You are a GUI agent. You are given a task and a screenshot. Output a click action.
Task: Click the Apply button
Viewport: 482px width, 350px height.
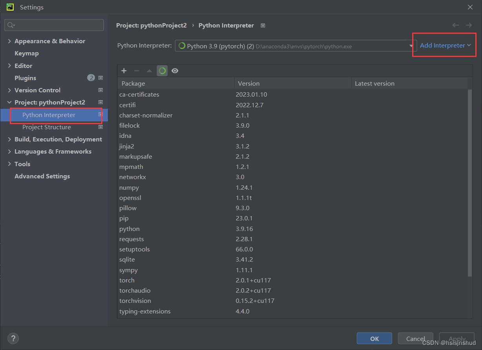click(x=457, y=339)
